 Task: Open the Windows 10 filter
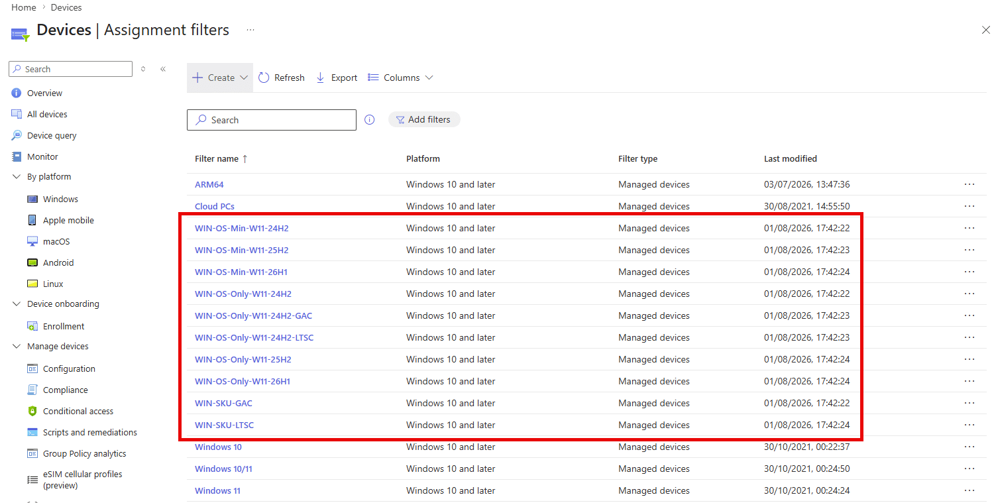[218, 447]
